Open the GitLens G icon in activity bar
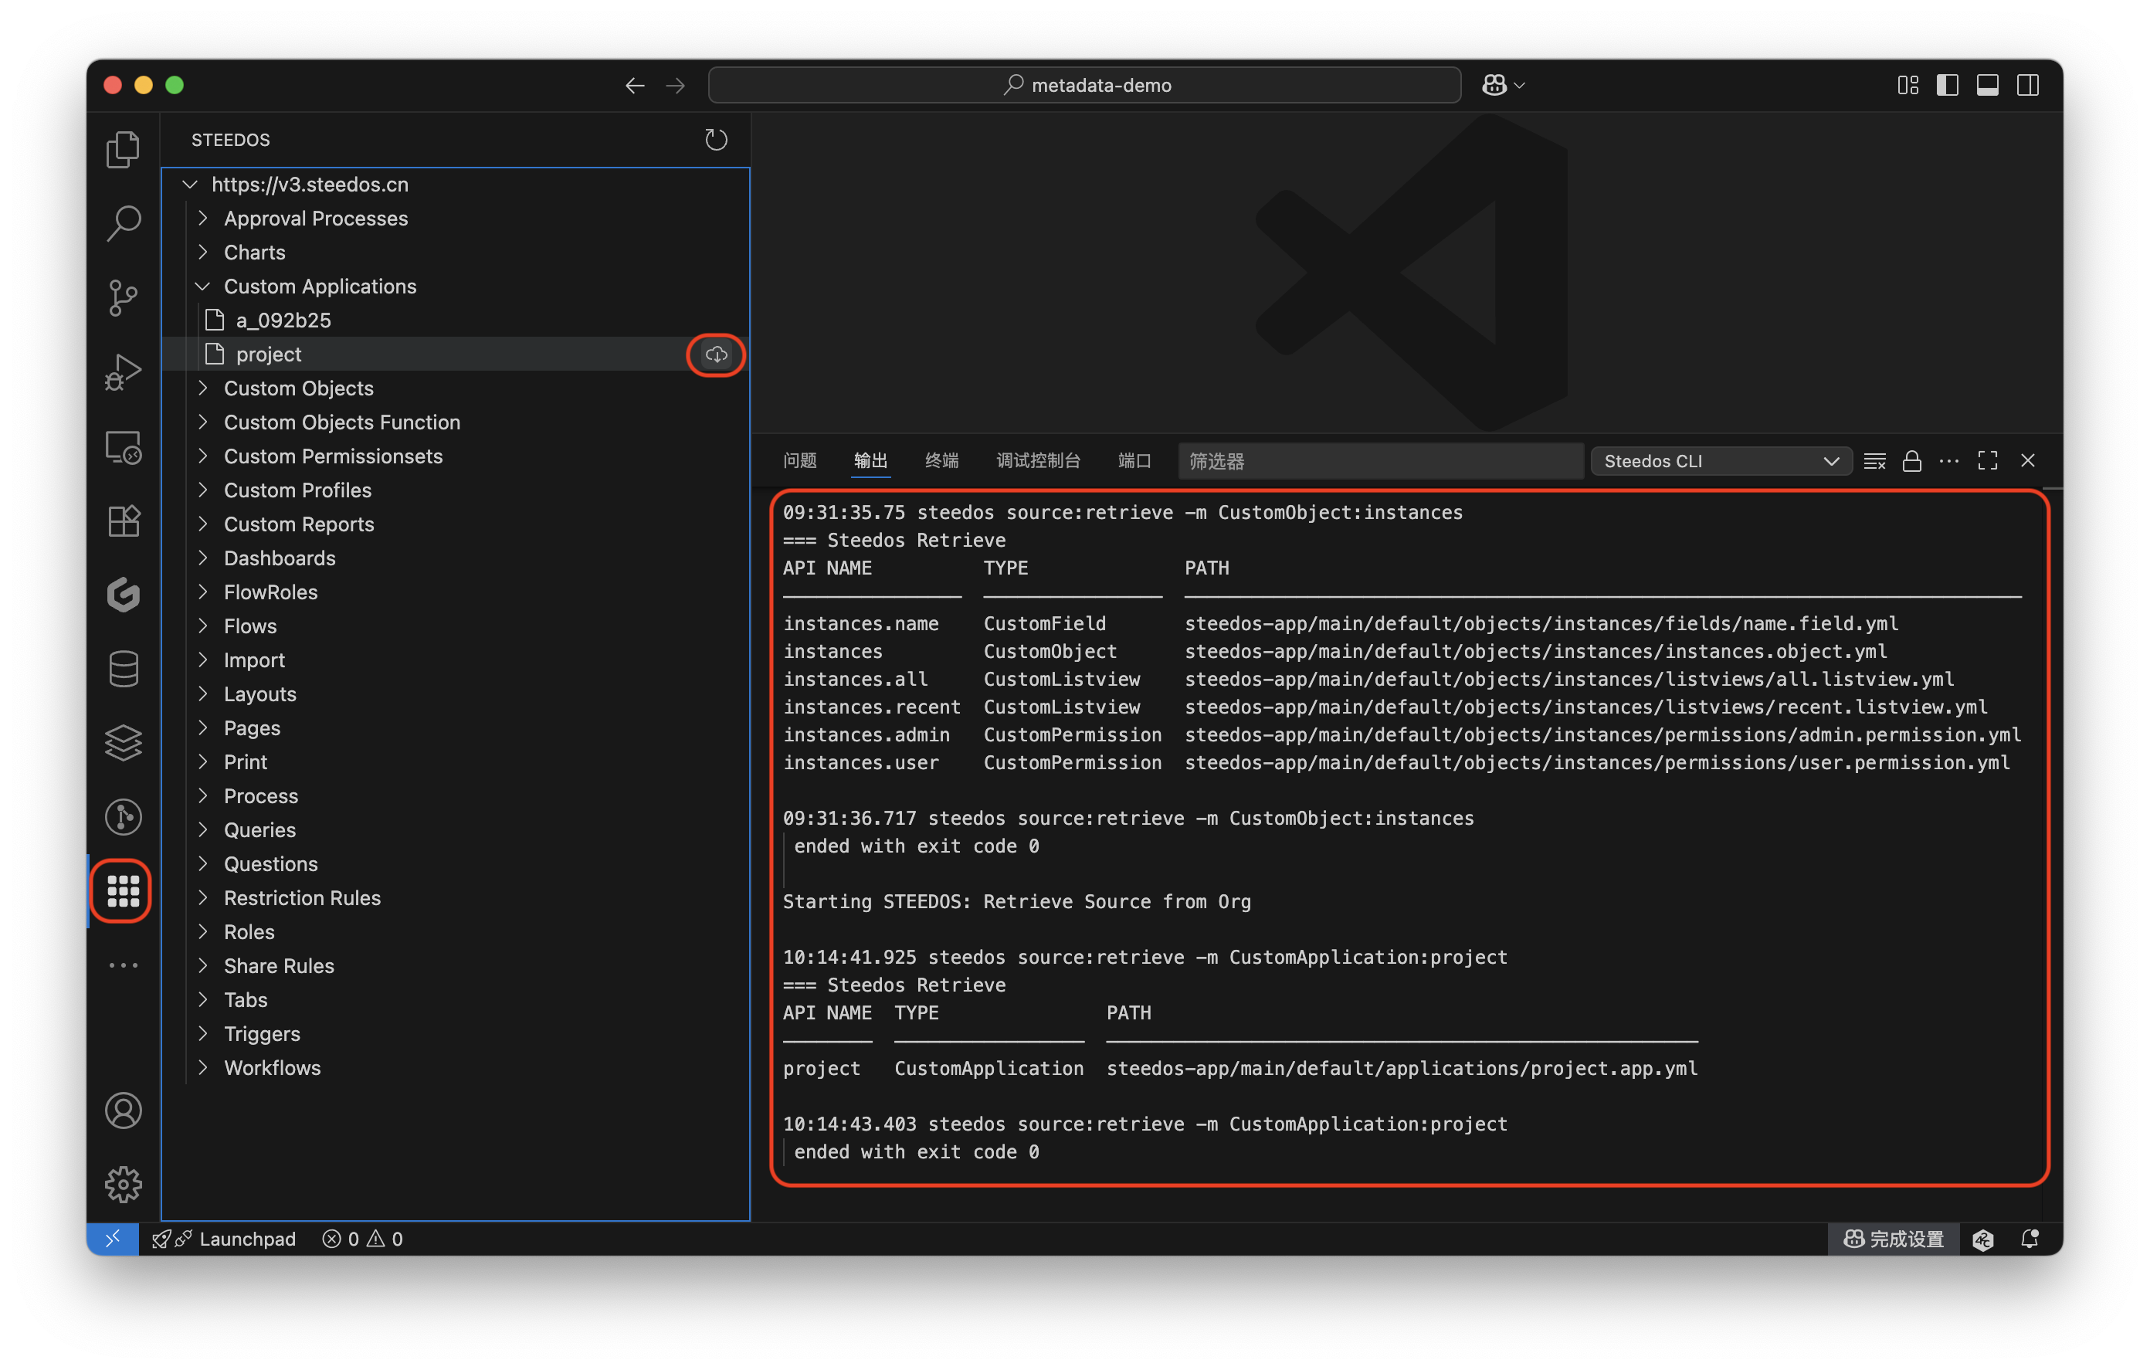The height and width of the screenshot is (1370, 2150). click(x=124, y=594)
